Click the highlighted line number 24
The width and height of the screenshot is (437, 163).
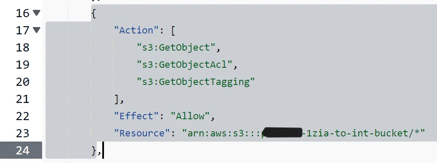(x=23, y=151)
